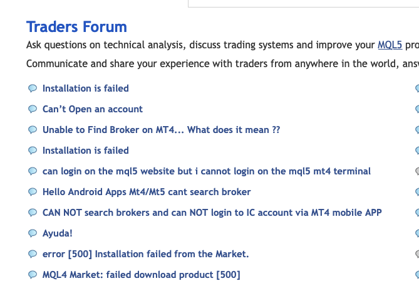Open "Unable to Find Broker on MT4" thread
Image resolution: width=419 pixels, height=303 pixels.
tap(162, 130)
